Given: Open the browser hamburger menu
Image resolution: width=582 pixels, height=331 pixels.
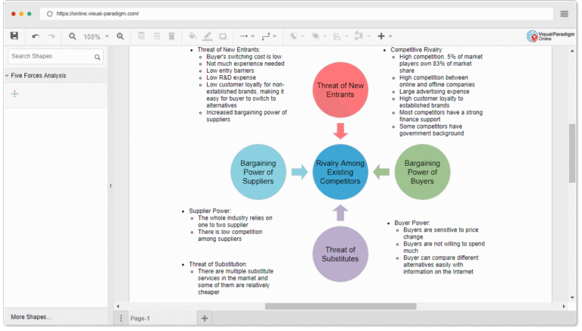Looking at the screenshot, I should 565,14.
